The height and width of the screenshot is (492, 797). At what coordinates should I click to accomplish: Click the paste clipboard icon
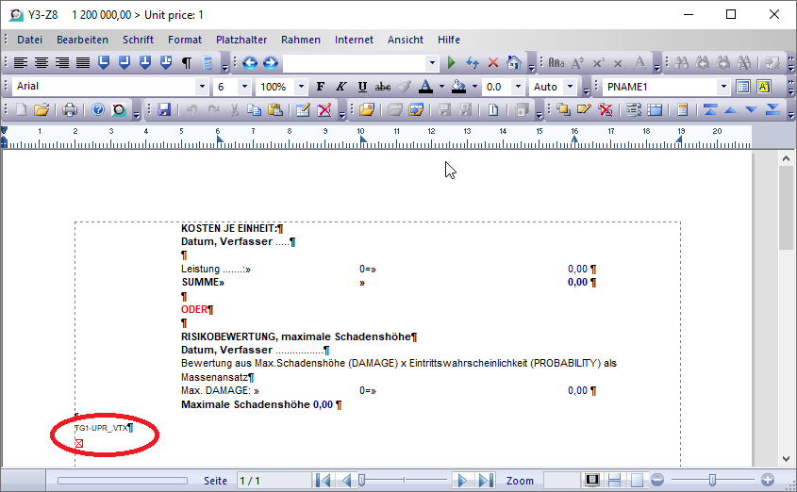pyautogui.click(x=274, y=109)
